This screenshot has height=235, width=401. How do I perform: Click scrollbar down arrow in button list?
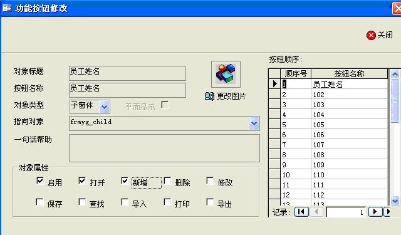pos(395,201)
